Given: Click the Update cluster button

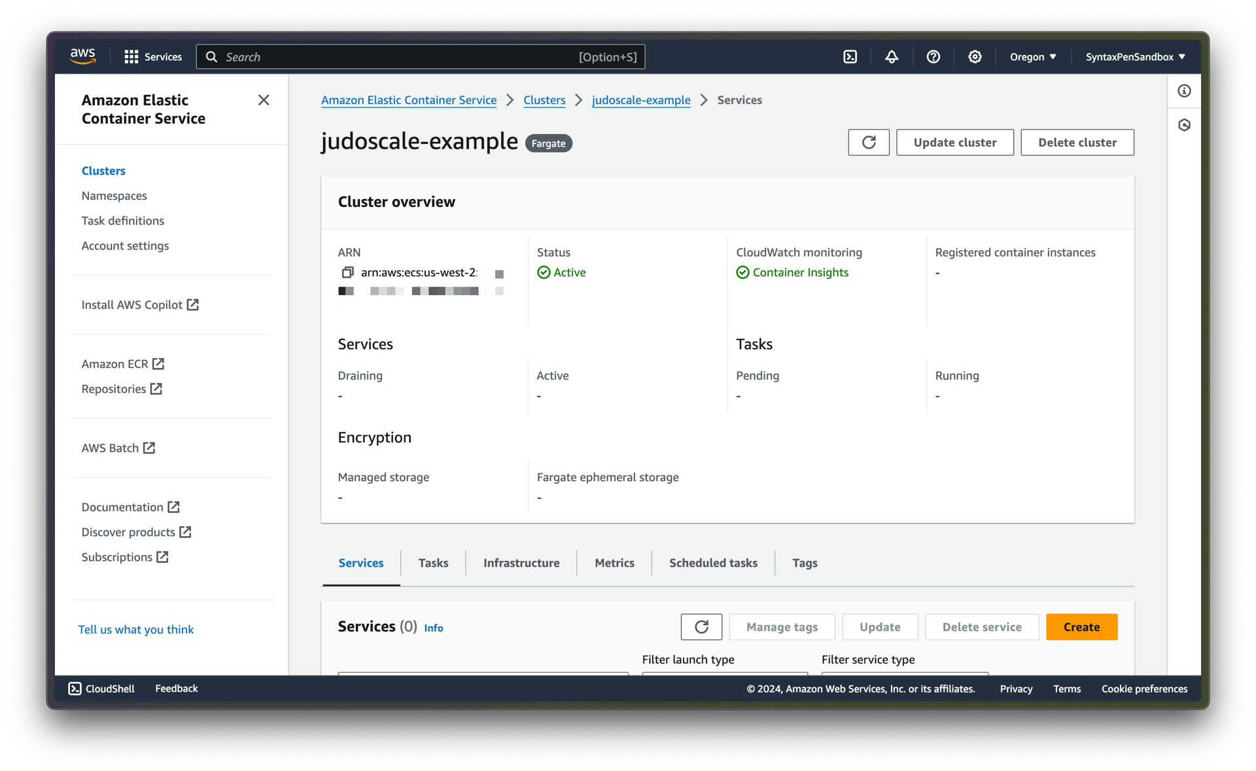Looking at the screenshot, I should coord(954,142).
